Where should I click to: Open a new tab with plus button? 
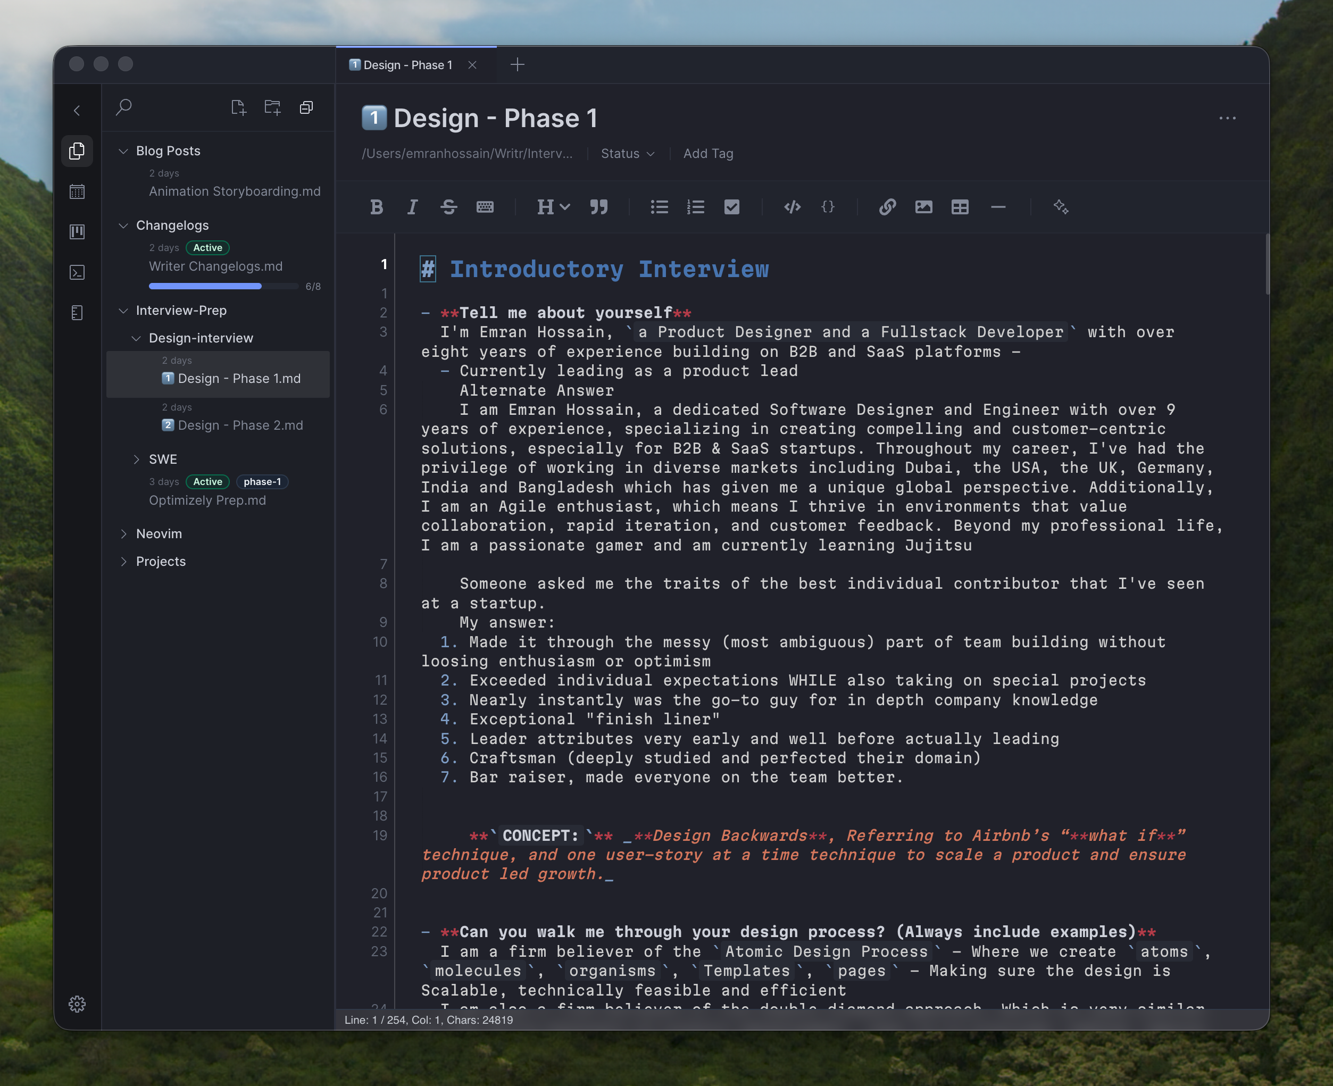[518, 64]
